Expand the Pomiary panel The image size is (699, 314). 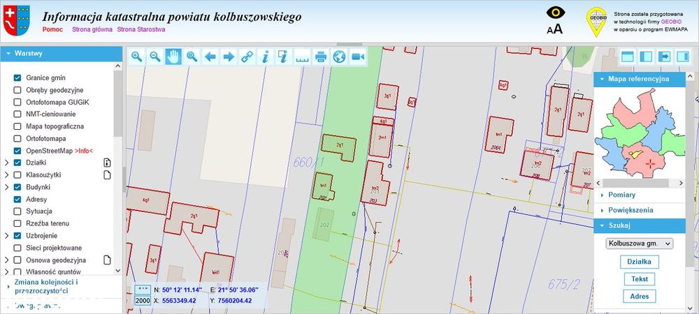click(x=640, y=195)
